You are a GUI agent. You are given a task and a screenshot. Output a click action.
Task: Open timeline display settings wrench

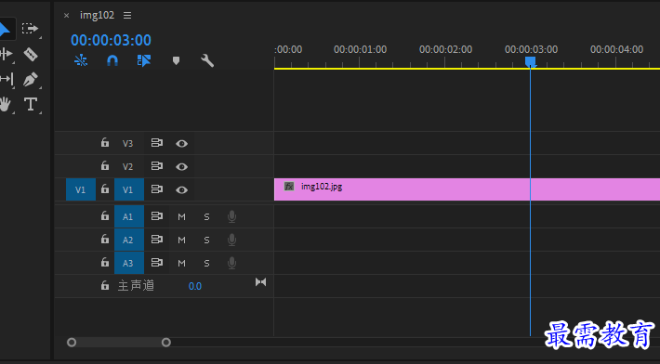207,61
